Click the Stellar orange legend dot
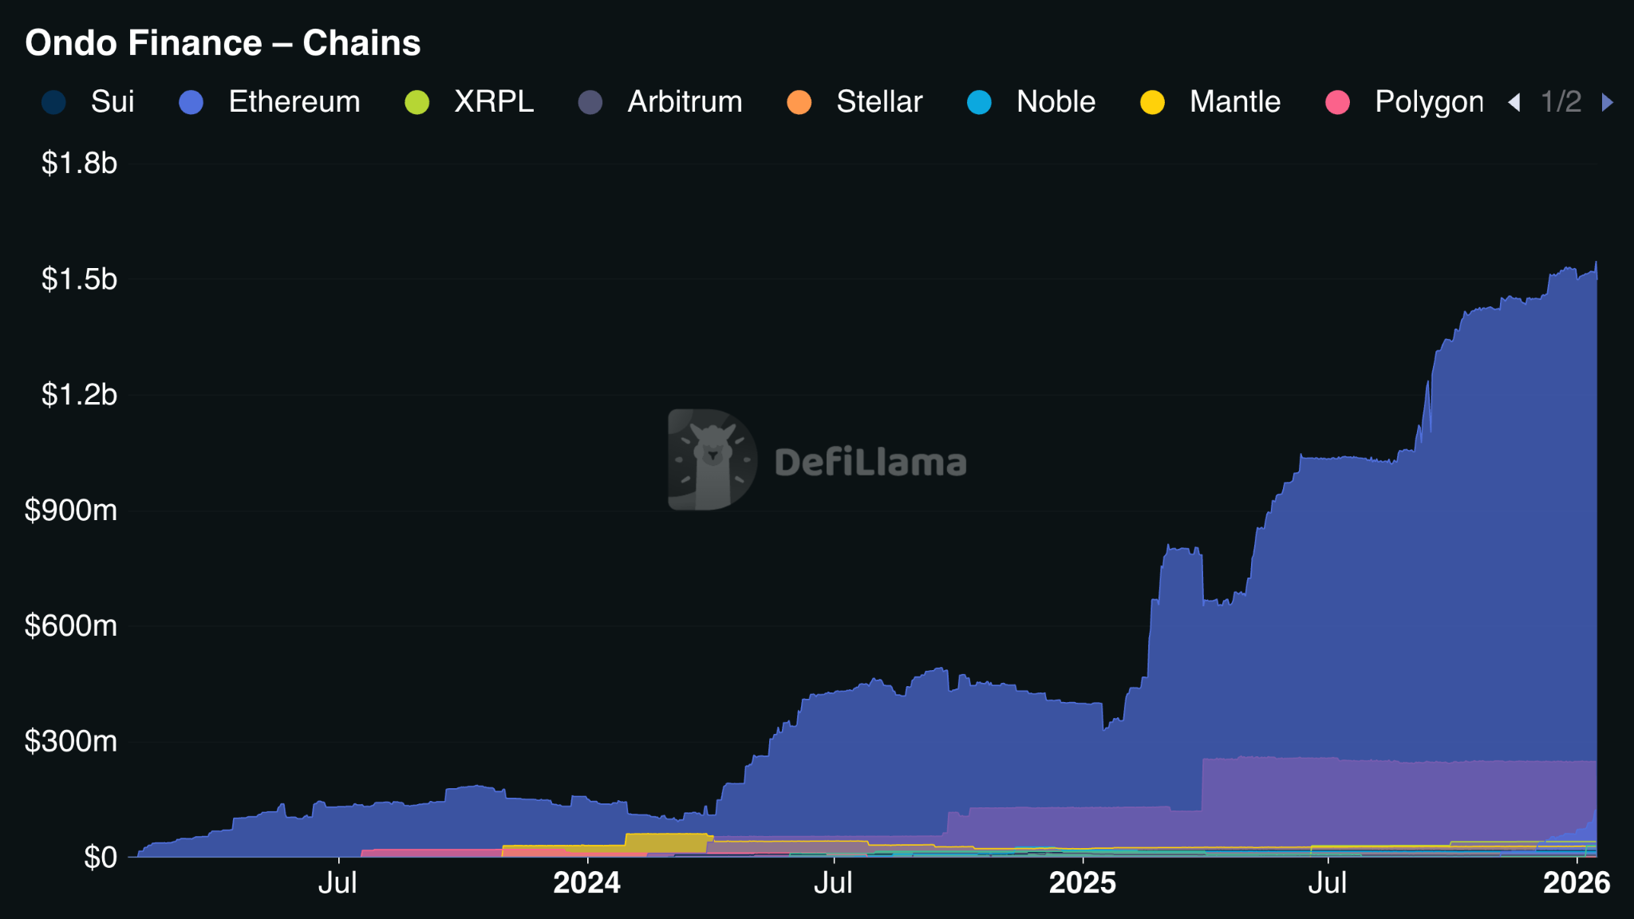The image size is (1634, 919). tap(799, 103)
